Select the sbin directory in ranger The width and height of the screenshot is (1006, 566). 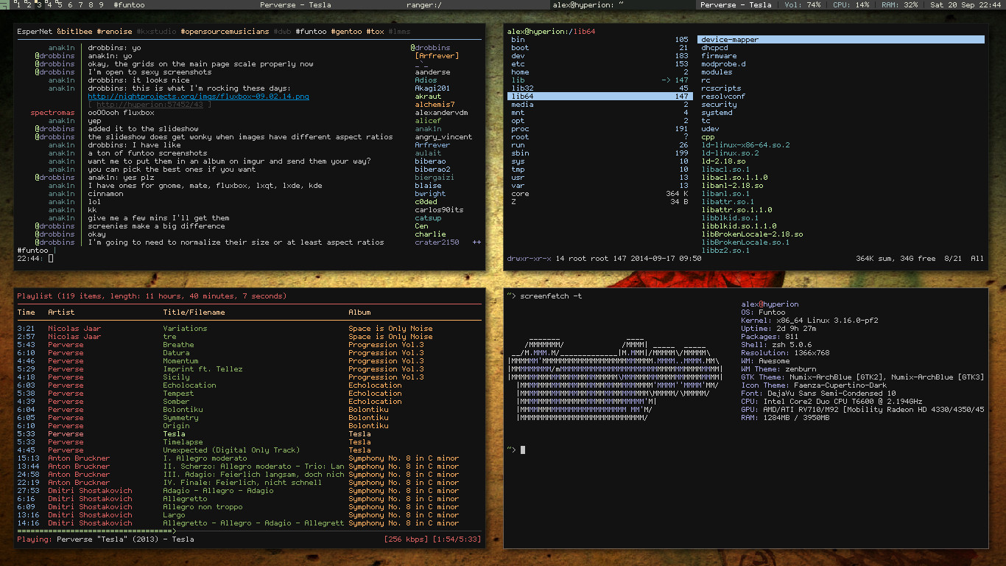click(x=521, y=153)
